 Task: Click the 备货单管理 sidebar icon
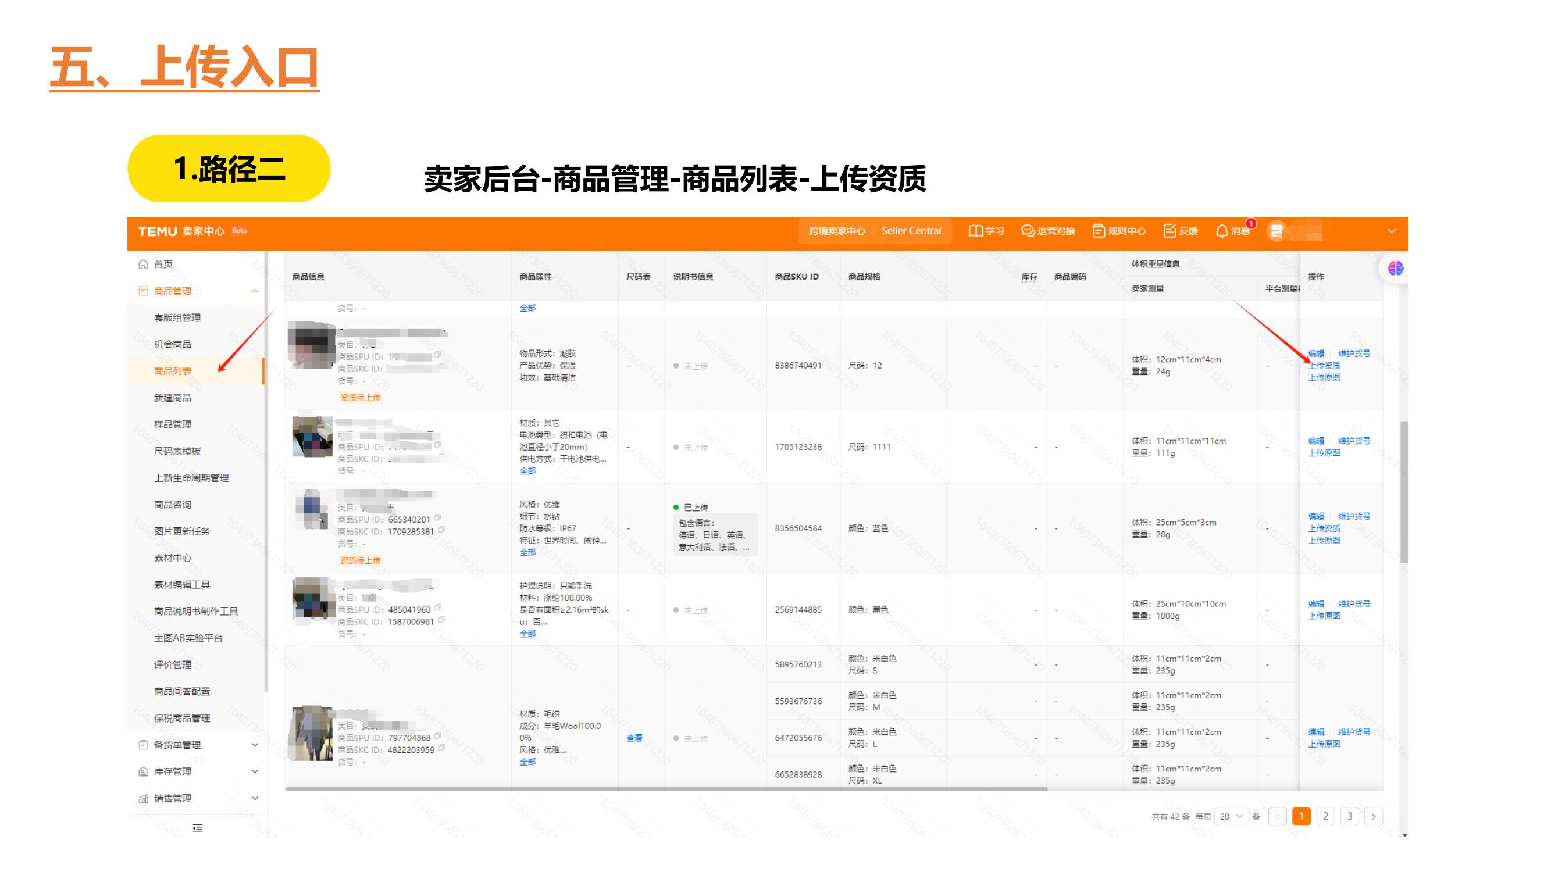(142, 745)
